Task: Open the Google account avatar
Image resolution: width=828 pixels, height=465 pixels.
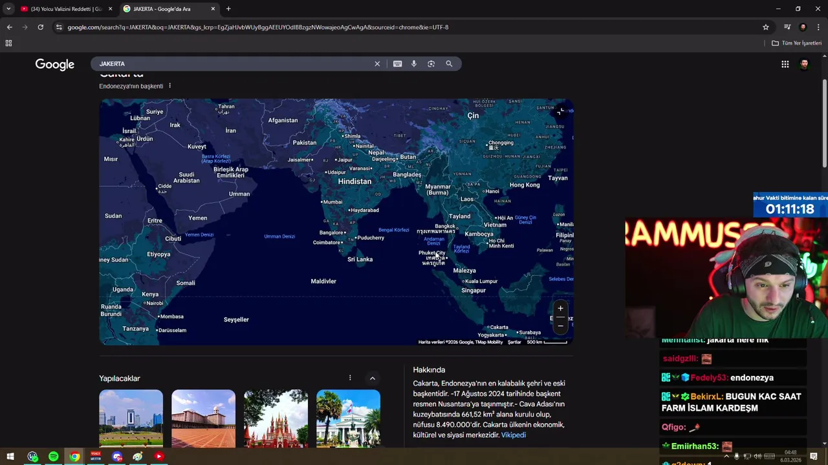Action: (804, 64)
